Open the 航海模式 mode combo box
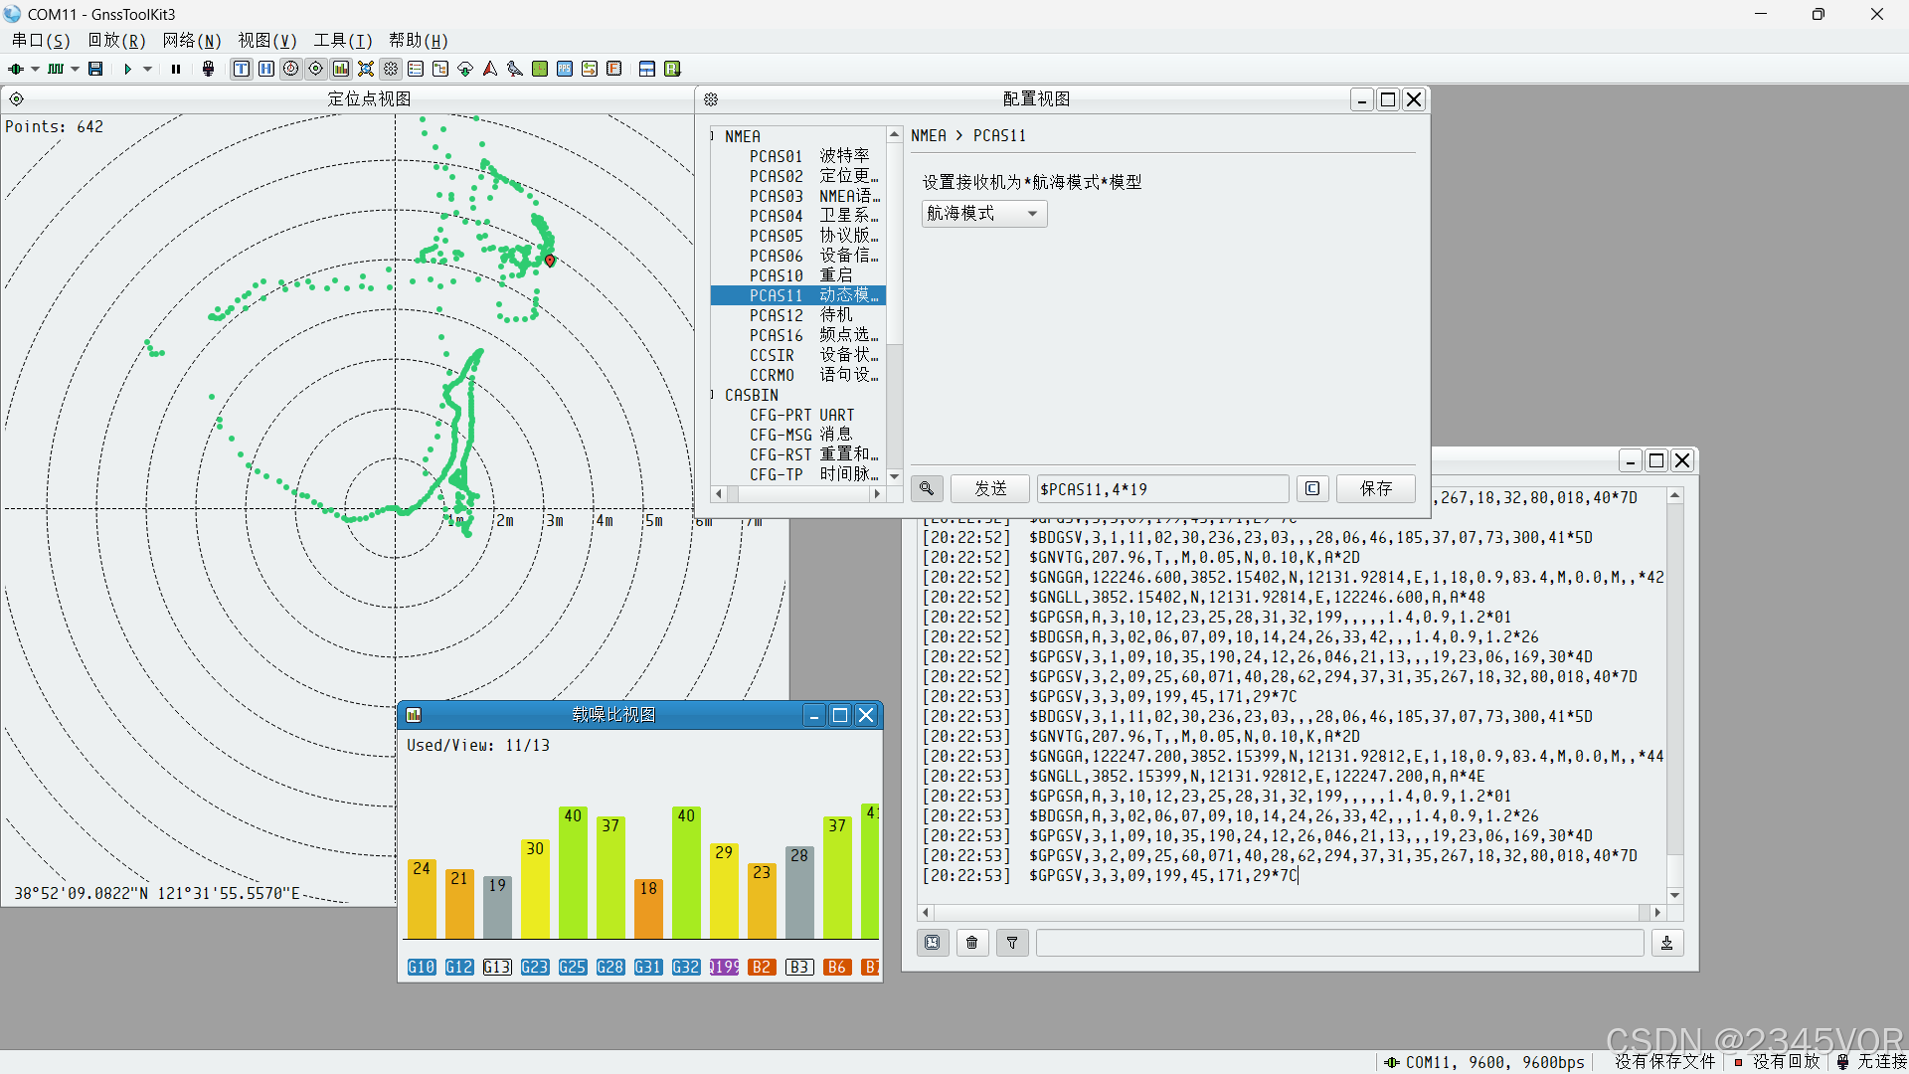This screenshot has width=1909, height=1074. [x=984, y=214]
